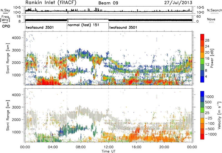Select the "N.Search" legend label

tap(214, 10)
